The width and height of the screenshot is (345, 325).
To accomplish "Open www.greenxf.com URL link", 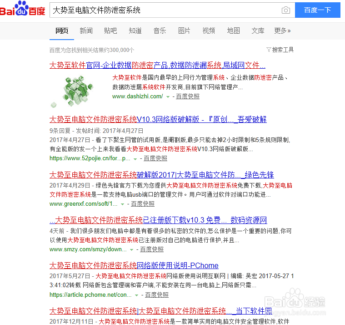I will 83,204.
